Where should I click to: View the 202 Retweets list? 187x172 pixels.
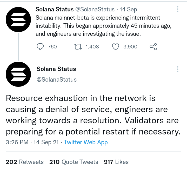pos(25,162)
